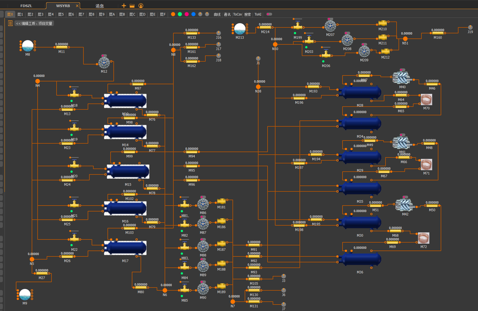Screen dimensions: 478x311
Task: Select the M40 screw compressor icon
Action: click(x=402, y=78)
